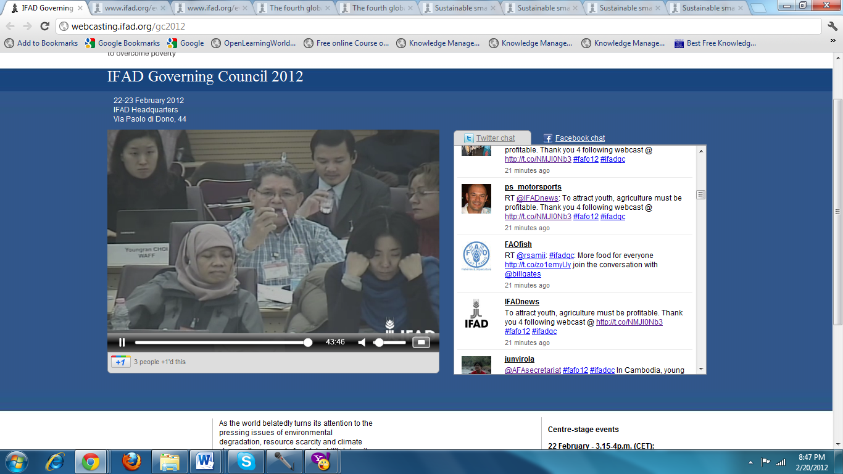Click the 3 people +1'd this text
The height and width of the screenshot is (474, 843).
point(160,362)
